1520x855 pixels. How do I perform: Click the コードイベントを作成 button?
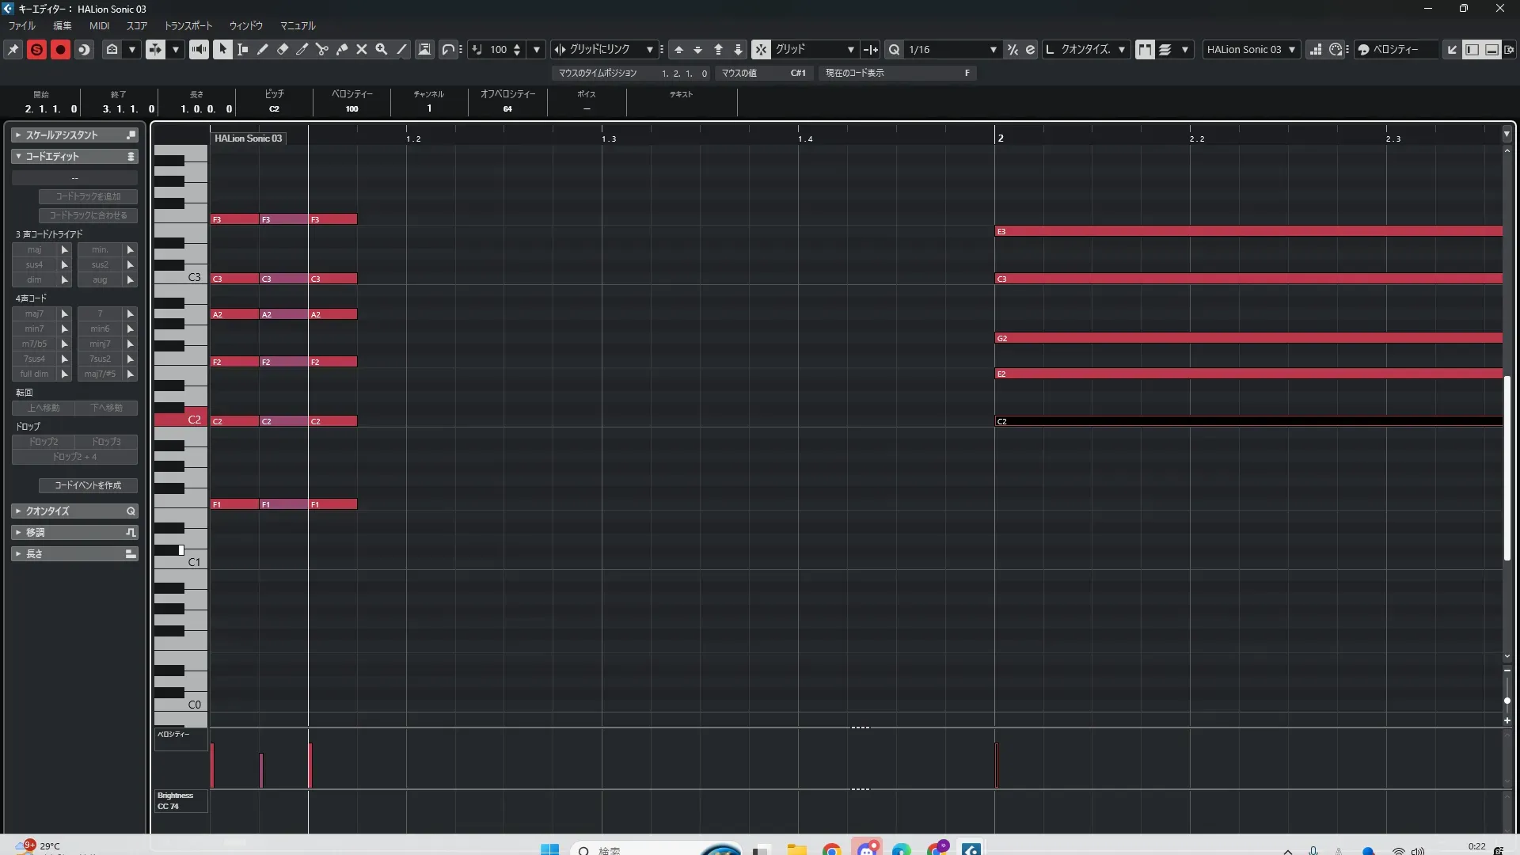point(88,485)
